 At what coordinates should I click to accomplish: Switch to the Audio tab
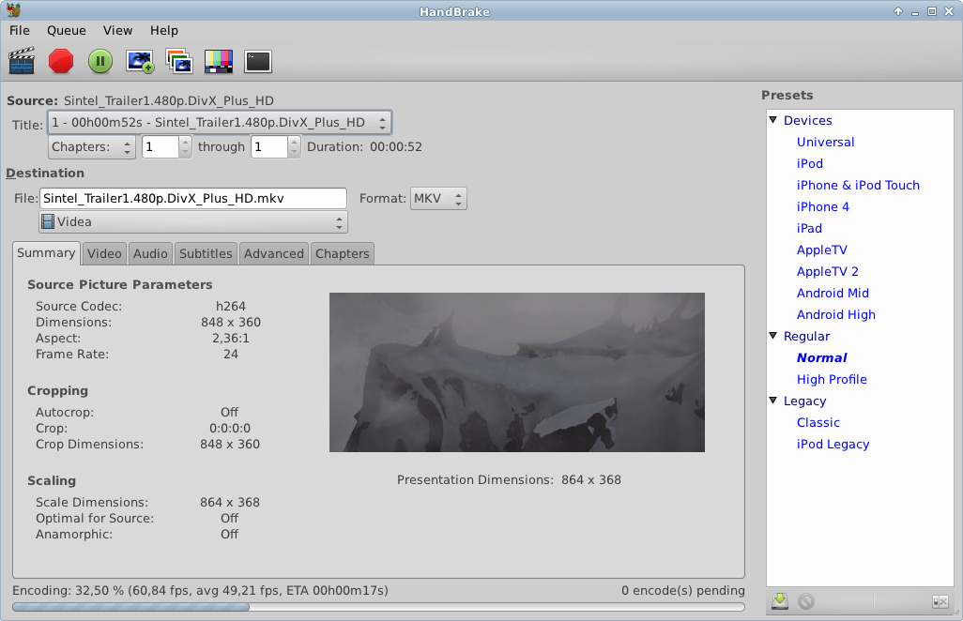150,253
